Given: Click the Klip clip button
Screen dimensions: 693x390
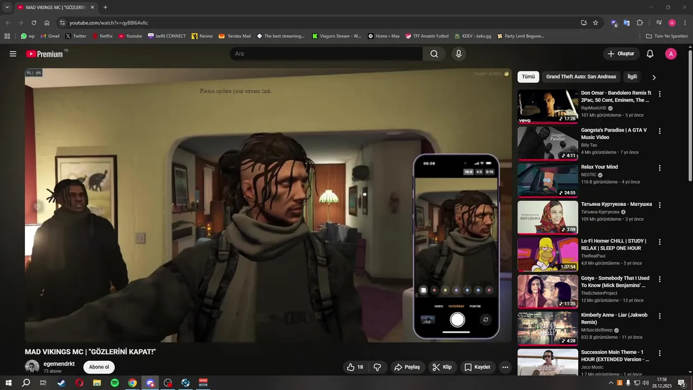Looking at the screenshot, I should point(442,367).
